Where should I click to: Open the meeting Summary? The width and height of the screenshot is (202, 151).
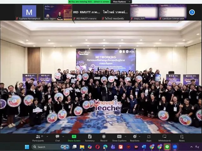[90, 138]
